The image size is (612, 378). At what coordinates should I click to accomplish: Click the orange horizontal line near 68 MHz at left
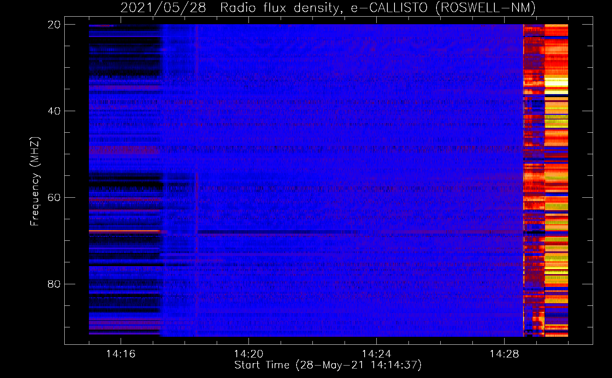[124, 231]
